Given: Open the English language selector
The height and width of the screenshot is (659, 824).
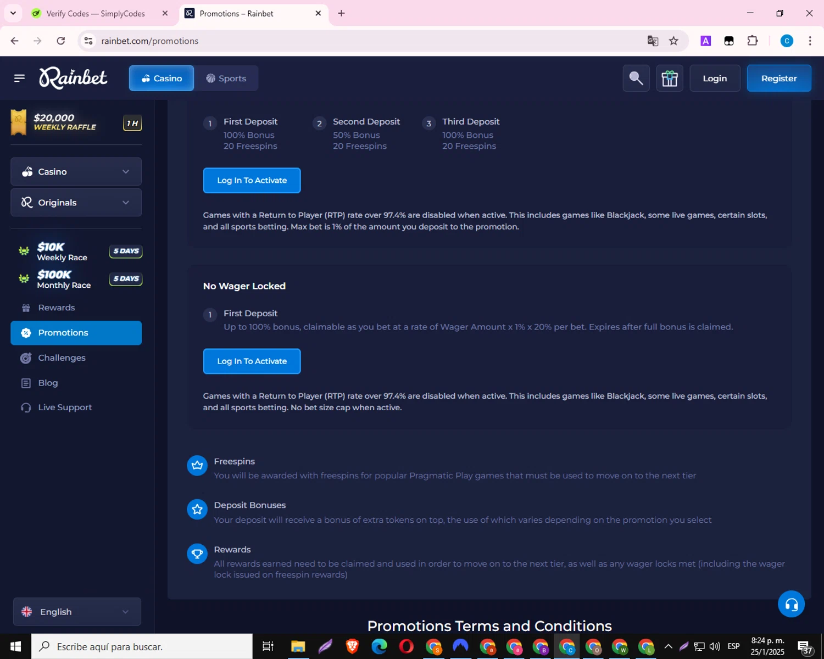Looking at the screenshot, I should pos(77,612).
